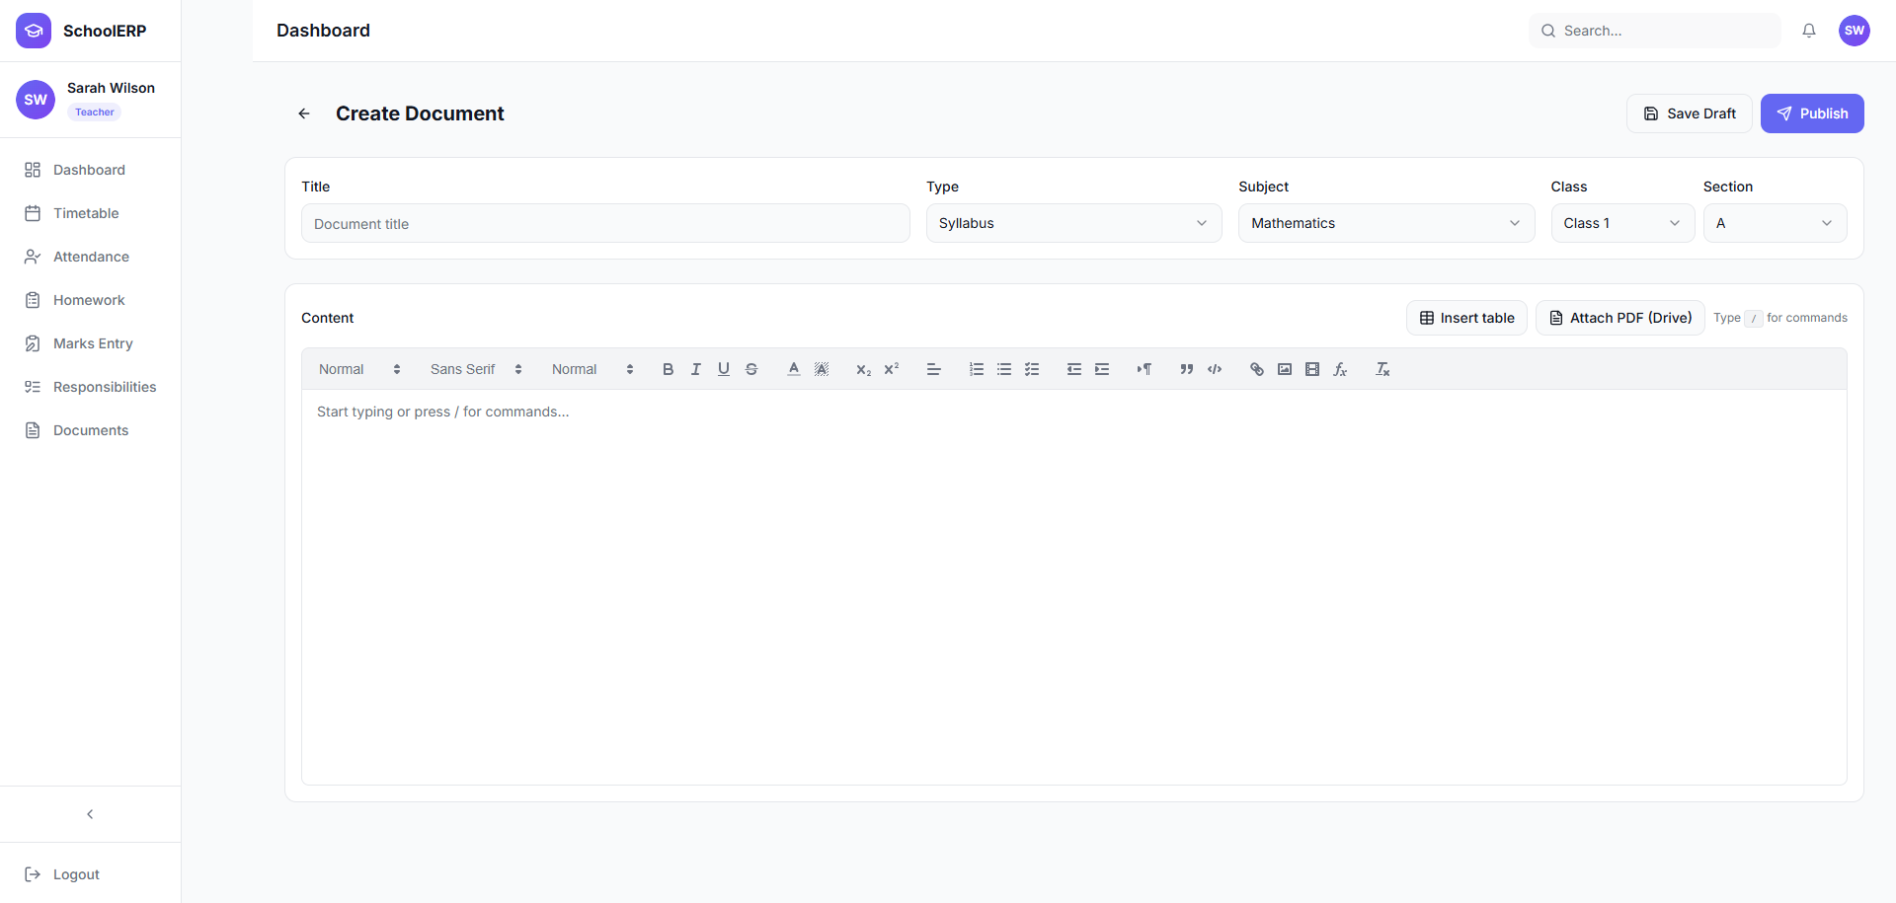
Task: Open Dashboard in the sidebar
Action: 90,170
